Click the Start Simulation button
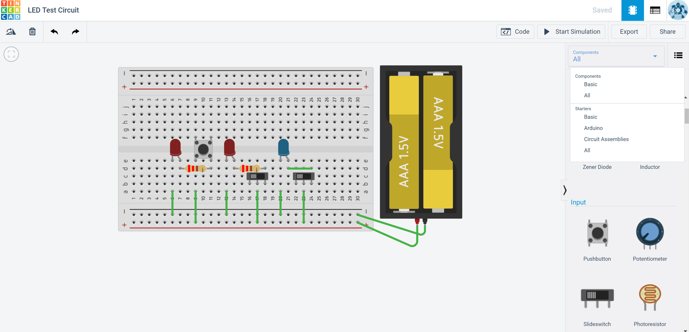Screen dimensions: 689x332 click(x=571, y=32)
